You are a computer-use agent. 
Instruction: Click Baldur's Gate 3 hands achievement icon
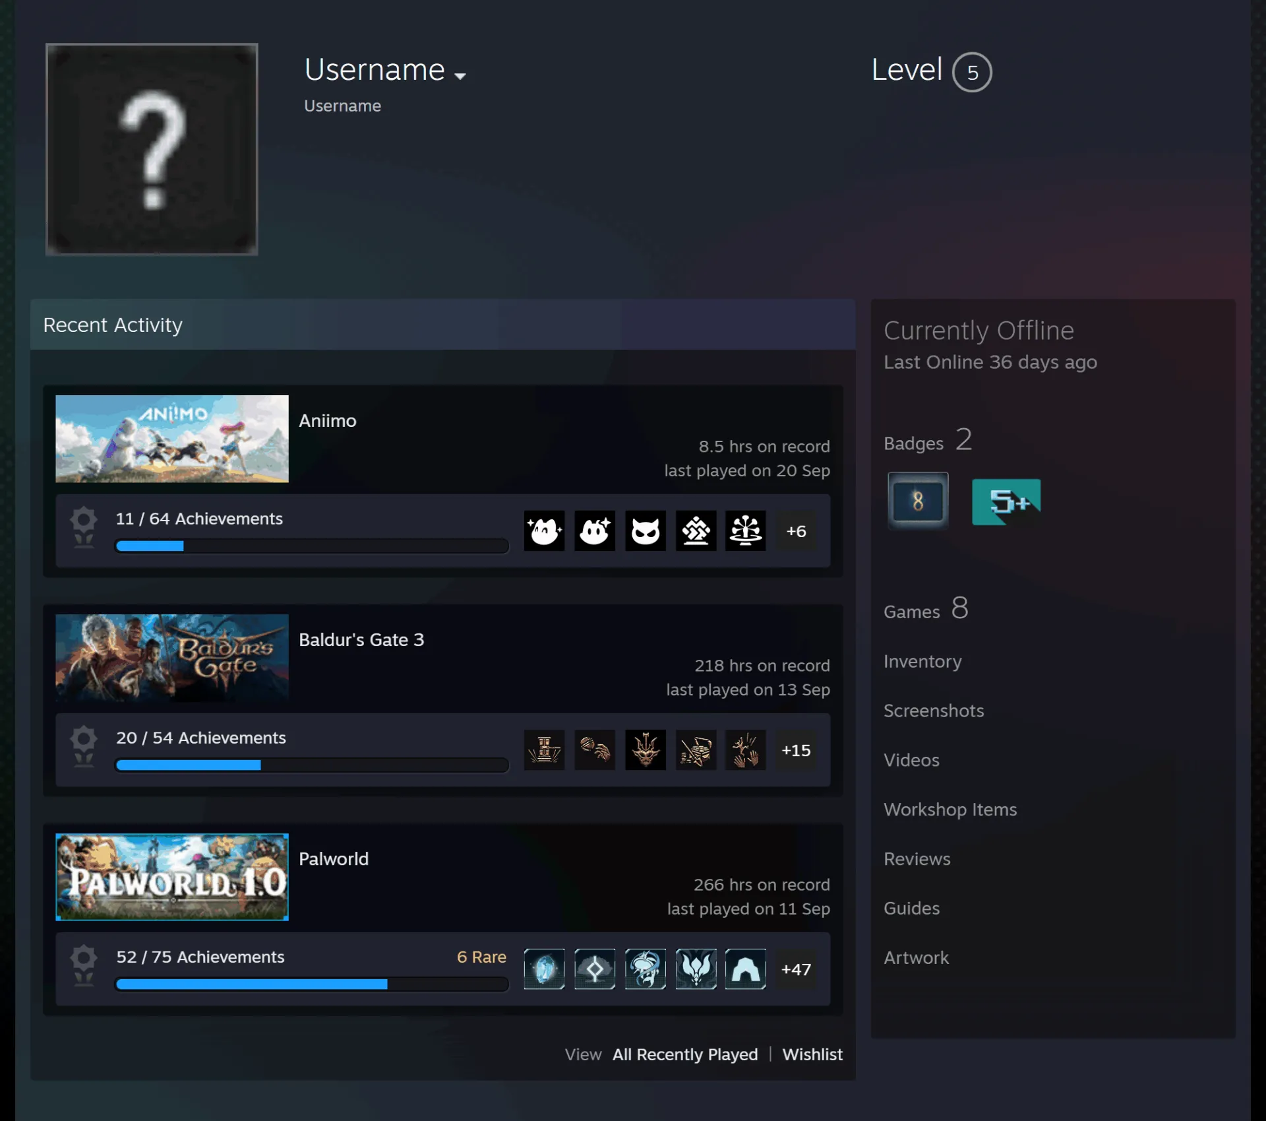click(x=595, y=750)
